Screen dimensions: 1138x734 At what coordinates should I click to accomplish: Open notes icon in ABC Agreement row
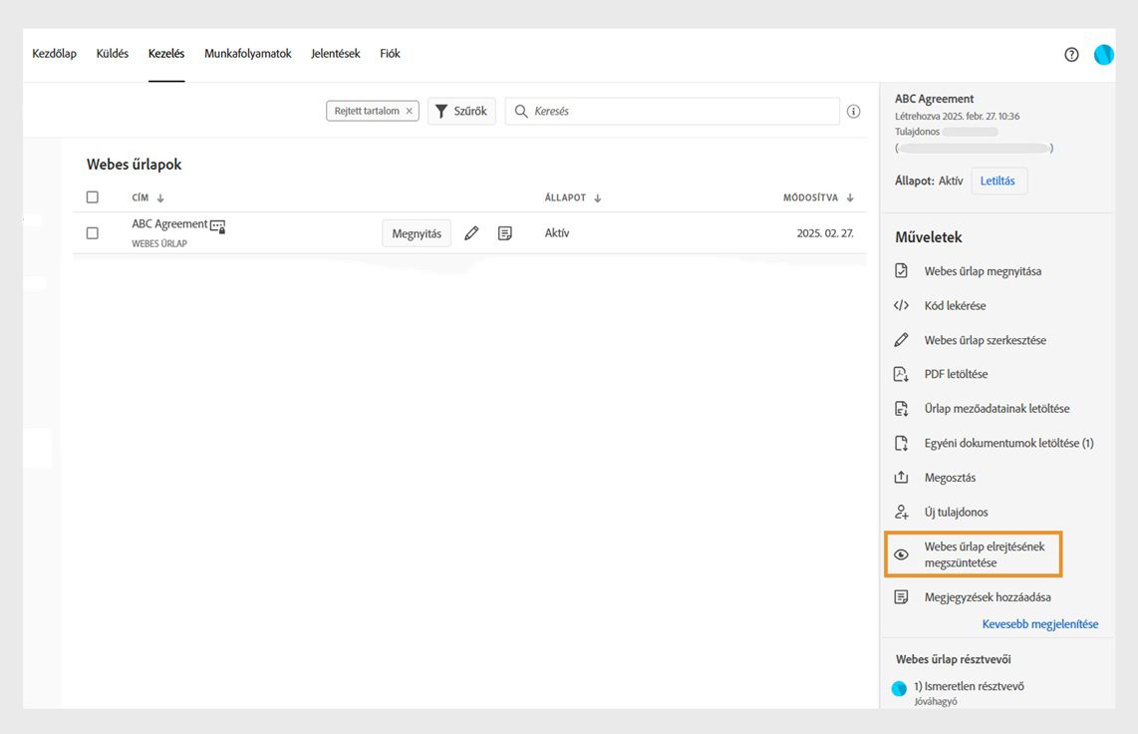click(x=505, y=233)
